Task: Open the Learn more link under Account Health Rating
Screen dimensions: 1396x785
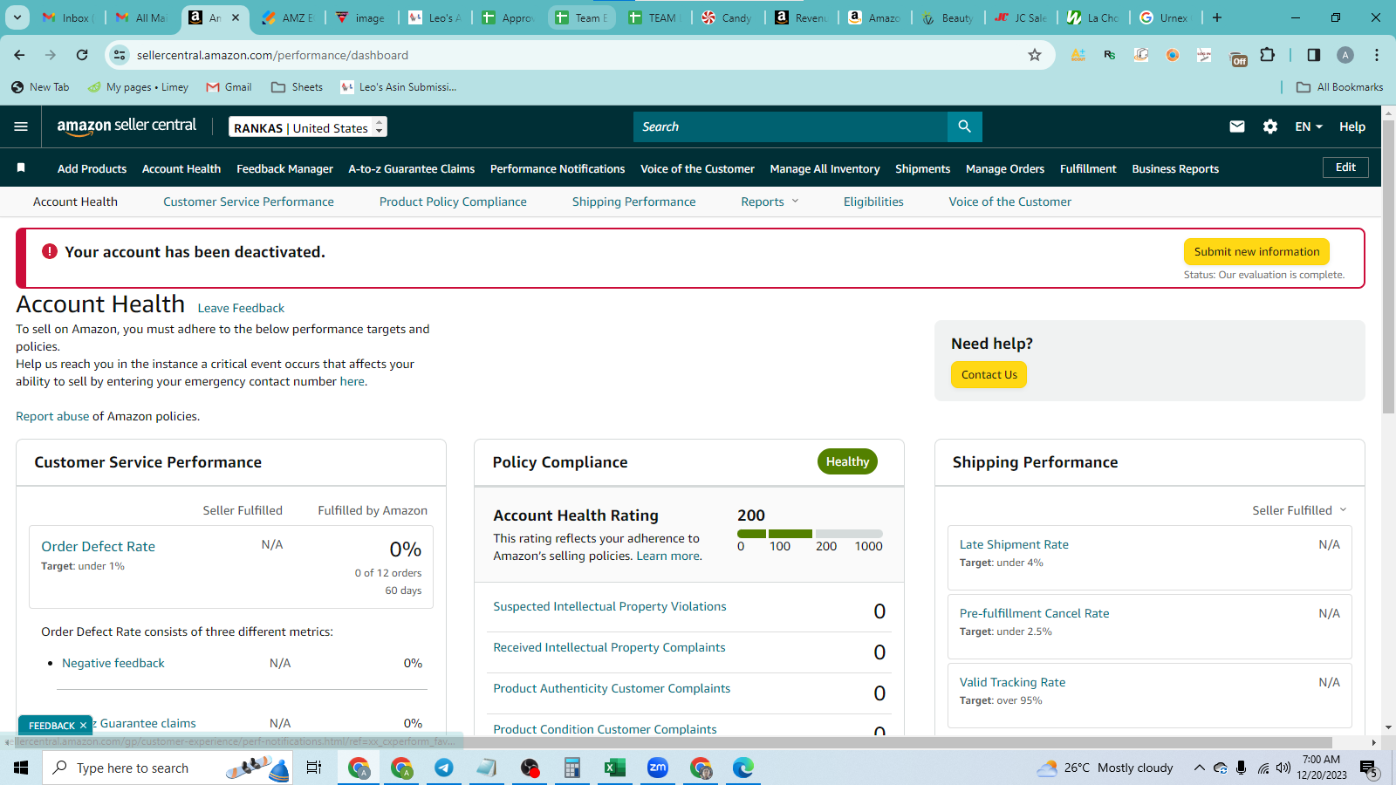Action: tap(667, 556)
